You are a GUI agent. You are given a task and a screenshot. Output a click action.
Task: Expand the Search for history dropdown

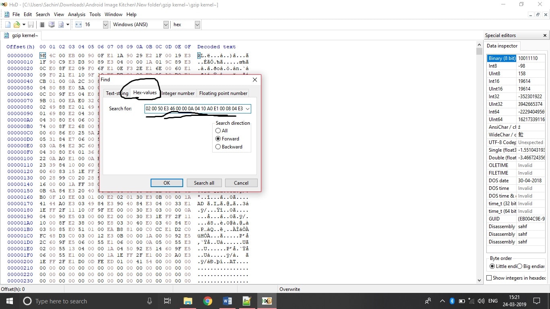tap(248, 109)
